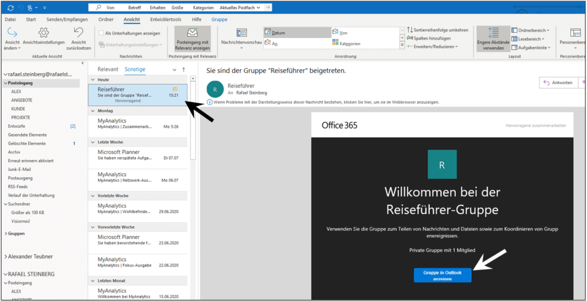Image resolution: width=587 pixels, height=301 pixels.
Task: Collapse the RAFAEL STEINBERG account
Action: click(5, 274)
